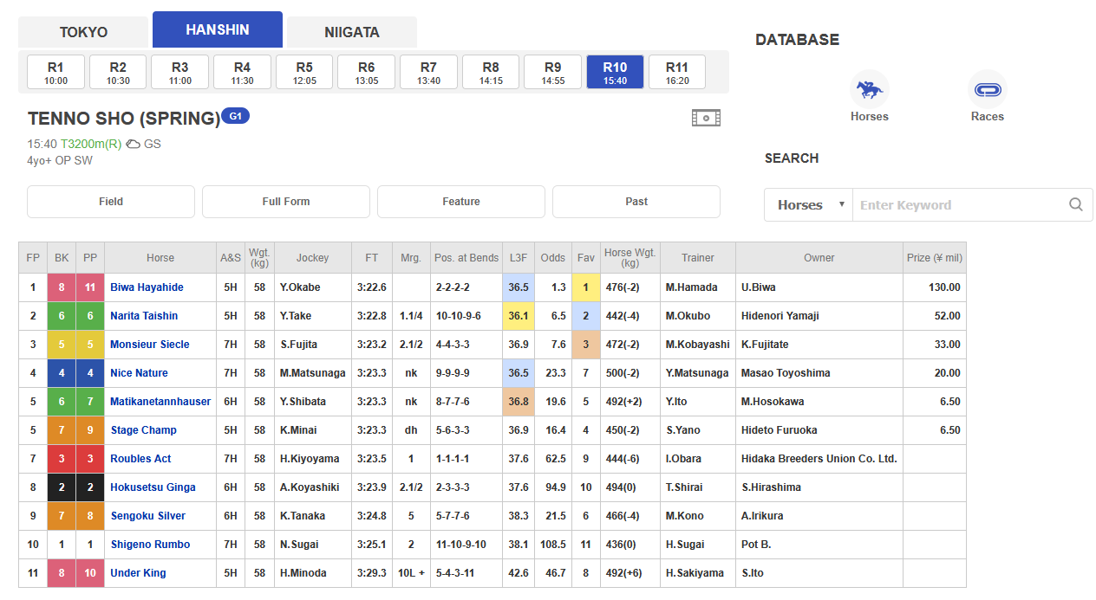Viewport: 1096px width, 600px height.
Task: Select race R8 at 14:15
Action: (x=491, y=72)
